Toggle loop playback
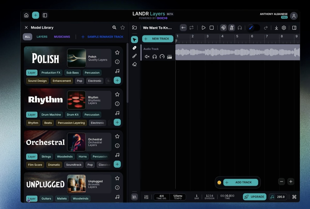310x209 pixels. tap(191, 28)
